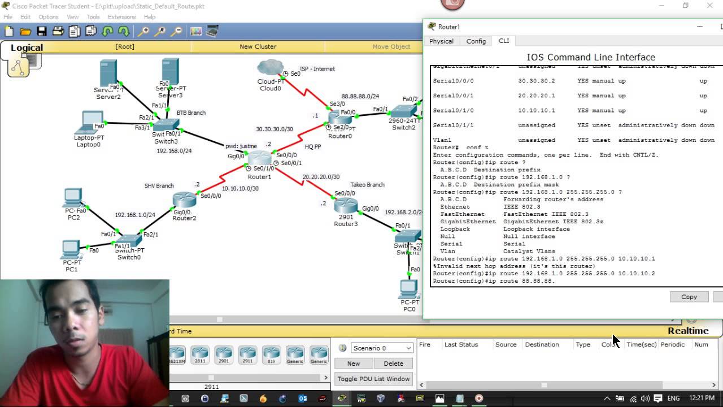723x407 pixels.
Task: Click the Redo arrow icon
Action: pos(123,32)
